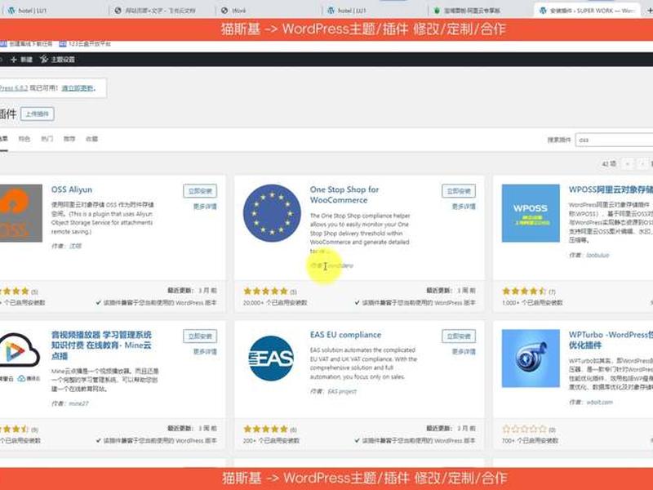Open the WPOSS阿里云对象存储 plugin title
653x490 pixels.
(611, 189)
